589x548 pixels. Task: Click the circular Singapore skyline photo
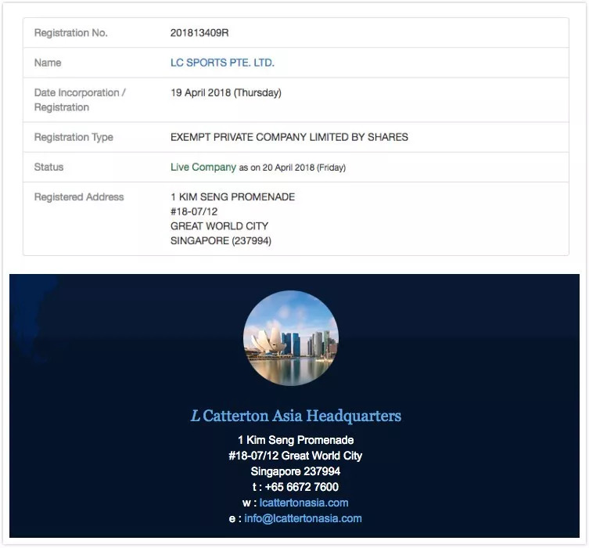click(x=291, y=338)
